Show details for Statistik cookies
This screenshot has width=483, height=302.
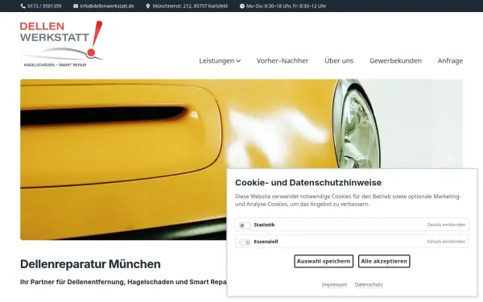pyautogui.click(x=446, y=225)
